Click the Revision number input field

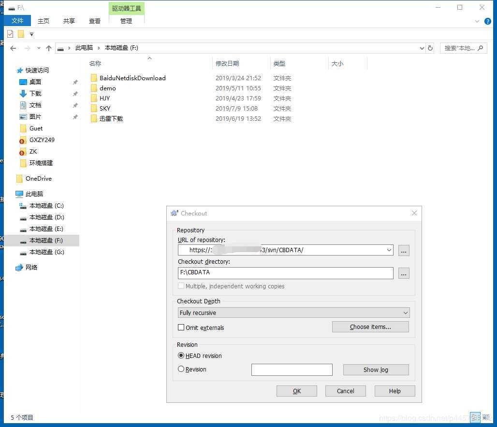tap(292, 370)
